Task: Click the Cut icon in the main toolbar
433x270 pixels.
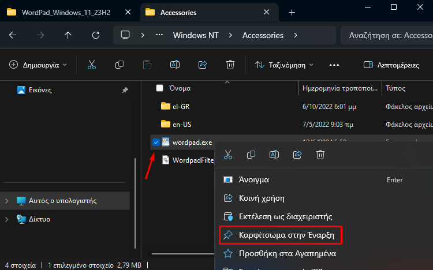Action: point(92,65)
